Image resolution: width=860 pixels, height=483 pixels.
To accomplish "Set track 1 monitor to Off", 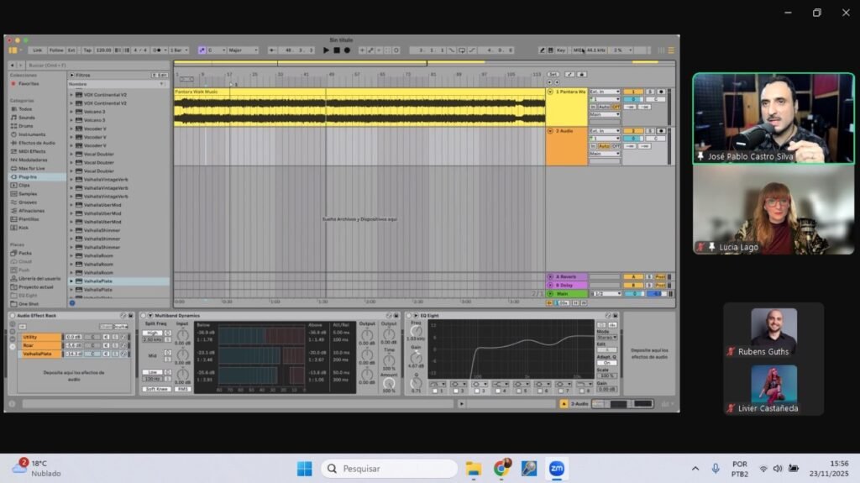I will coord(616,107).
